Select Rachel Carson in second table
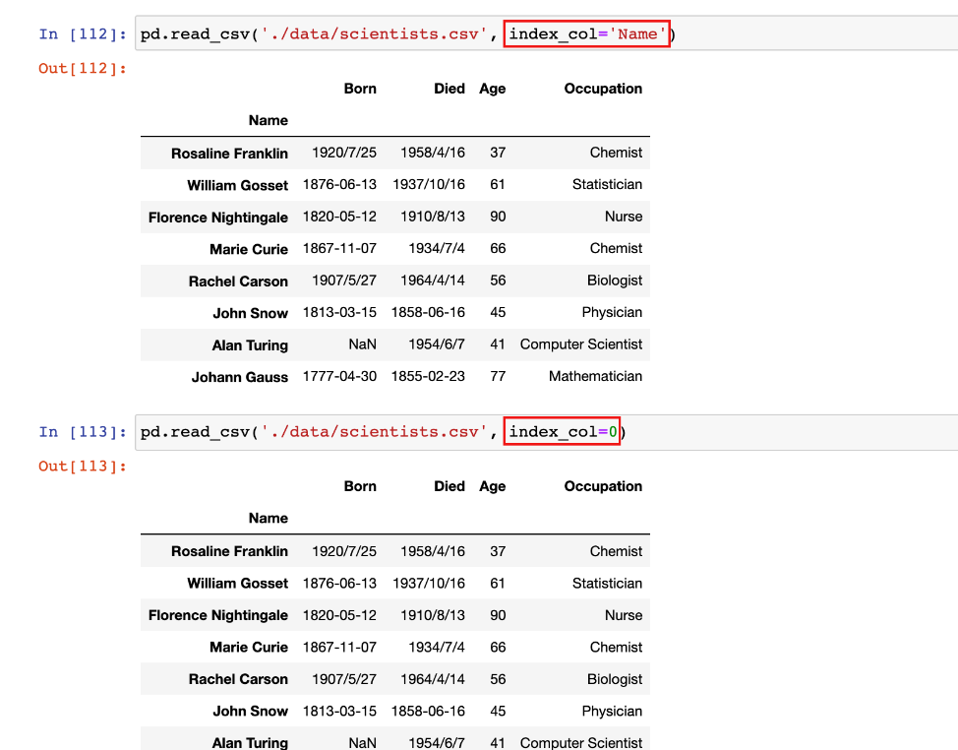Image resolution: width=958 pixels, height=750 pixels. (x=238, y=679)
